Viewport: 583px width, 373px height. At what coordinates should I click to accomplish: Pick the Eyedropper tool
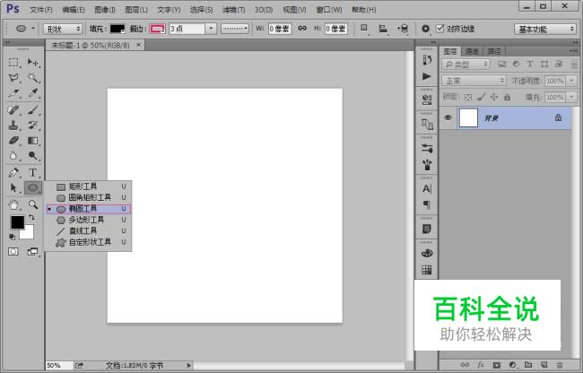pos(33,93)
